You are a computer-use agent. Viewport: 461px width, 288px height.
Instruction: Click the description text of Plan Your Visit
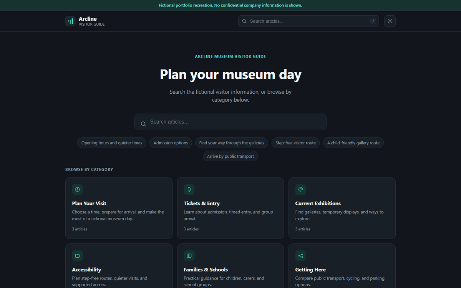point(118,215)
